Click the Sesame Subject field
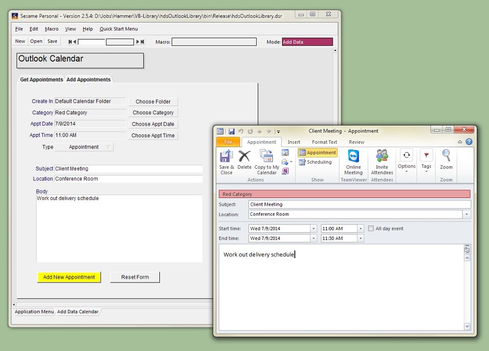The height and width of the screenshot is (351, 489). [x=129, y=169]
